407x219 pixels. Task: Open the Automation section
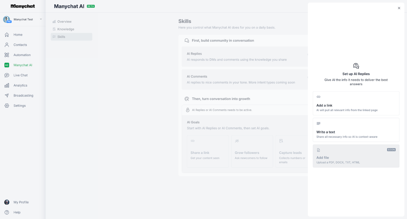pos(22,55)
